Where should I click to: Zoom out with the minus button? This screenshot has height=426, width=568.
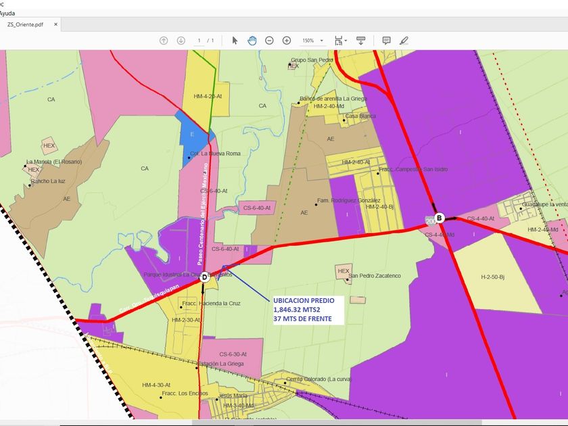click(x=269, y=41)
